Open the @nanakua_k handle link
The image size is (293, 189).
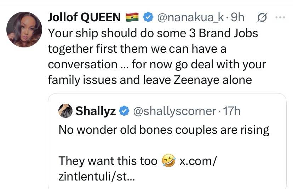pyautogui.click(x=191, y=17)
